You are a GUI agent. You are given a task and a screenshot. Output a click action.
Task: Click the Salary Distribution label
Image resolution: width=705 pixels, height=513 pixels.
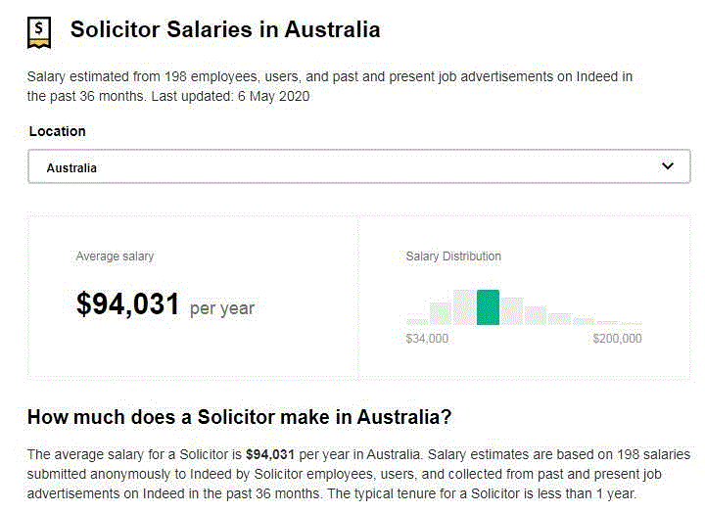click(453, 256)
